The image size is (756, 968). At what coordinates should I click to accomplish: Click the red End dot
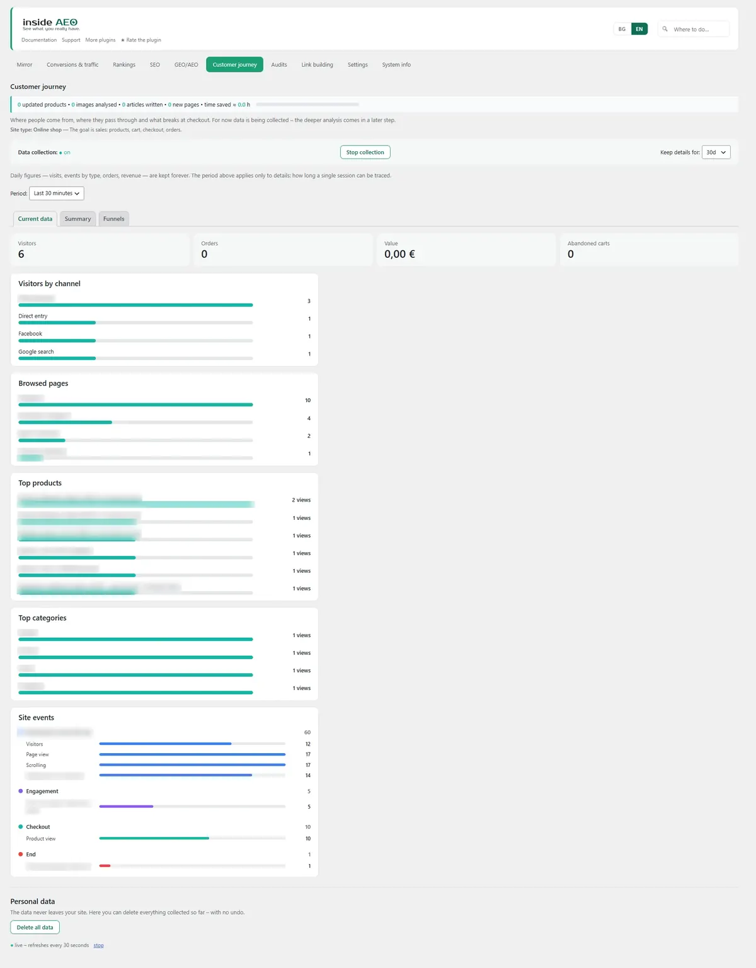21,855
